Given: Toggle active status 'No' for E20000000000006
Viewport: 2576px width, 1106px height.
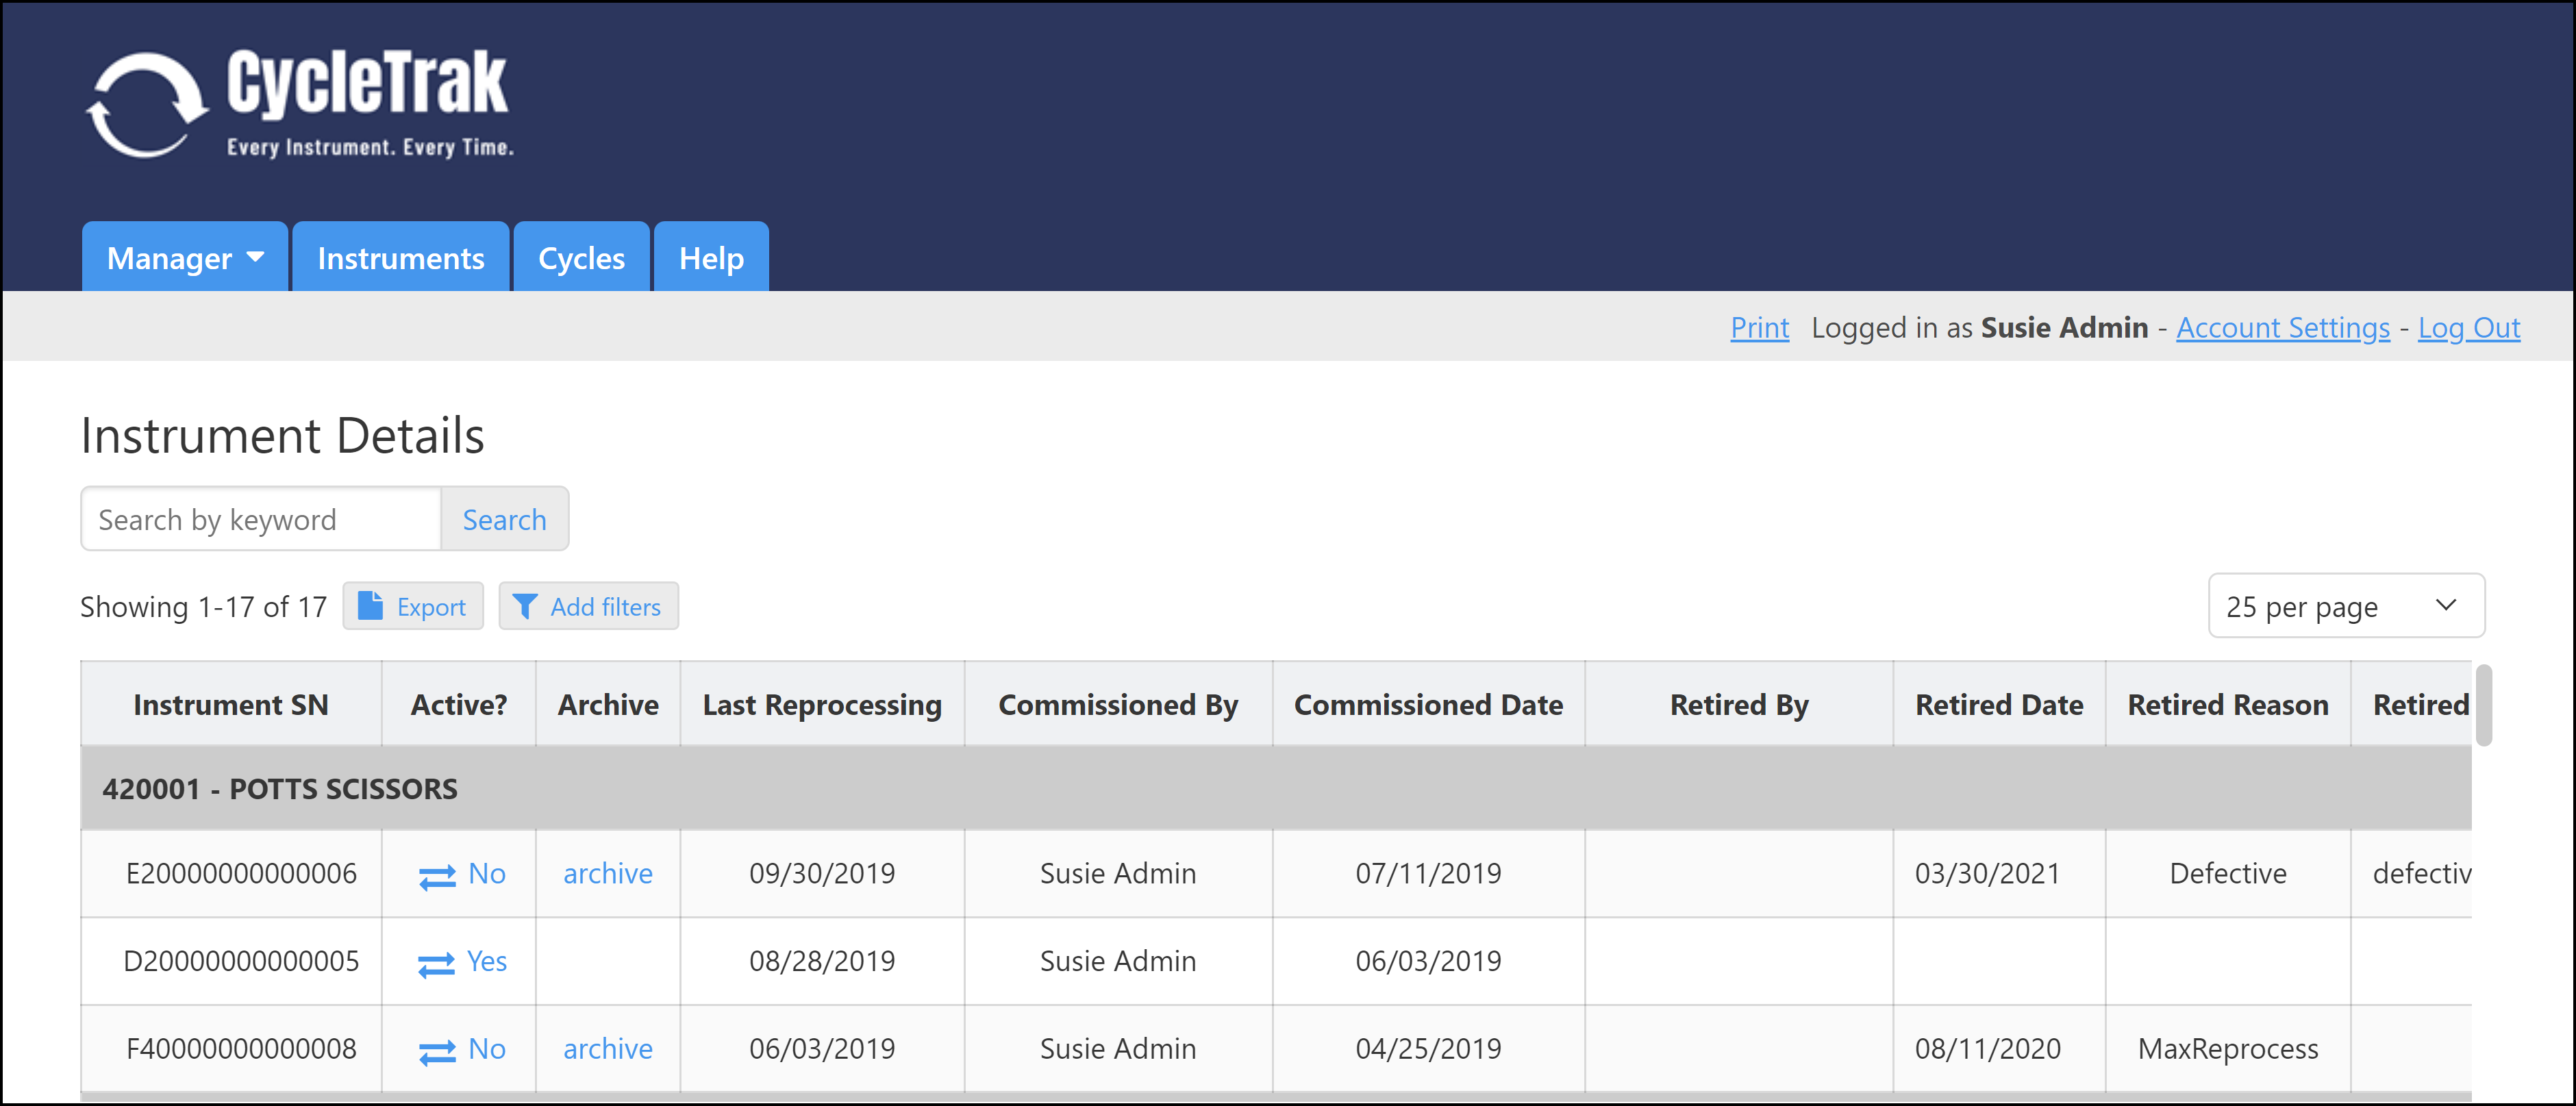Looking at the screenshot, I should point(487,874).
